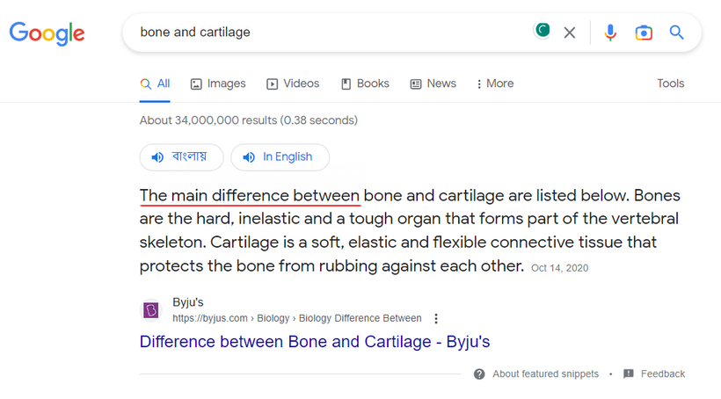Start voice search with microphone icon
Screen dimensions: 721x399
(610, 33)
